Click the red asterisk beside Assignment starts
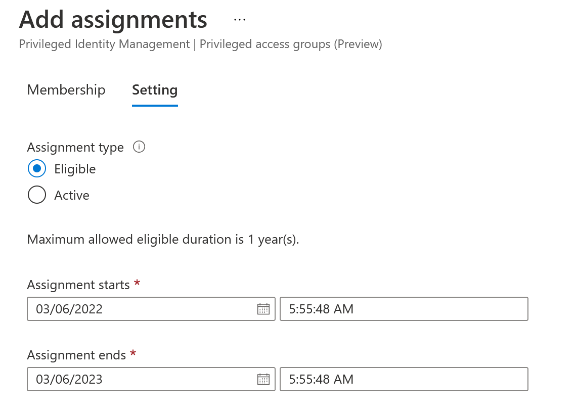The image size is (576, 414). coord(137,284)
